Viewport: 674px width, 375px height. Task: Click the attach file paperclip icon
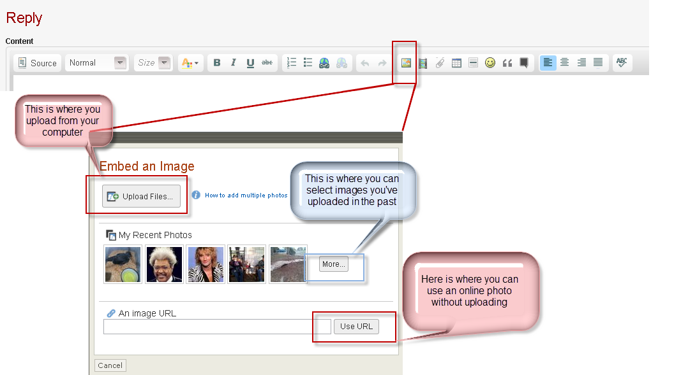(439, 63)
